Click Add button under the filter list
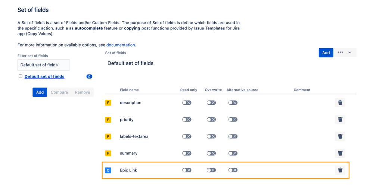The width and height of the screenshot is (373, 189). 40,92
